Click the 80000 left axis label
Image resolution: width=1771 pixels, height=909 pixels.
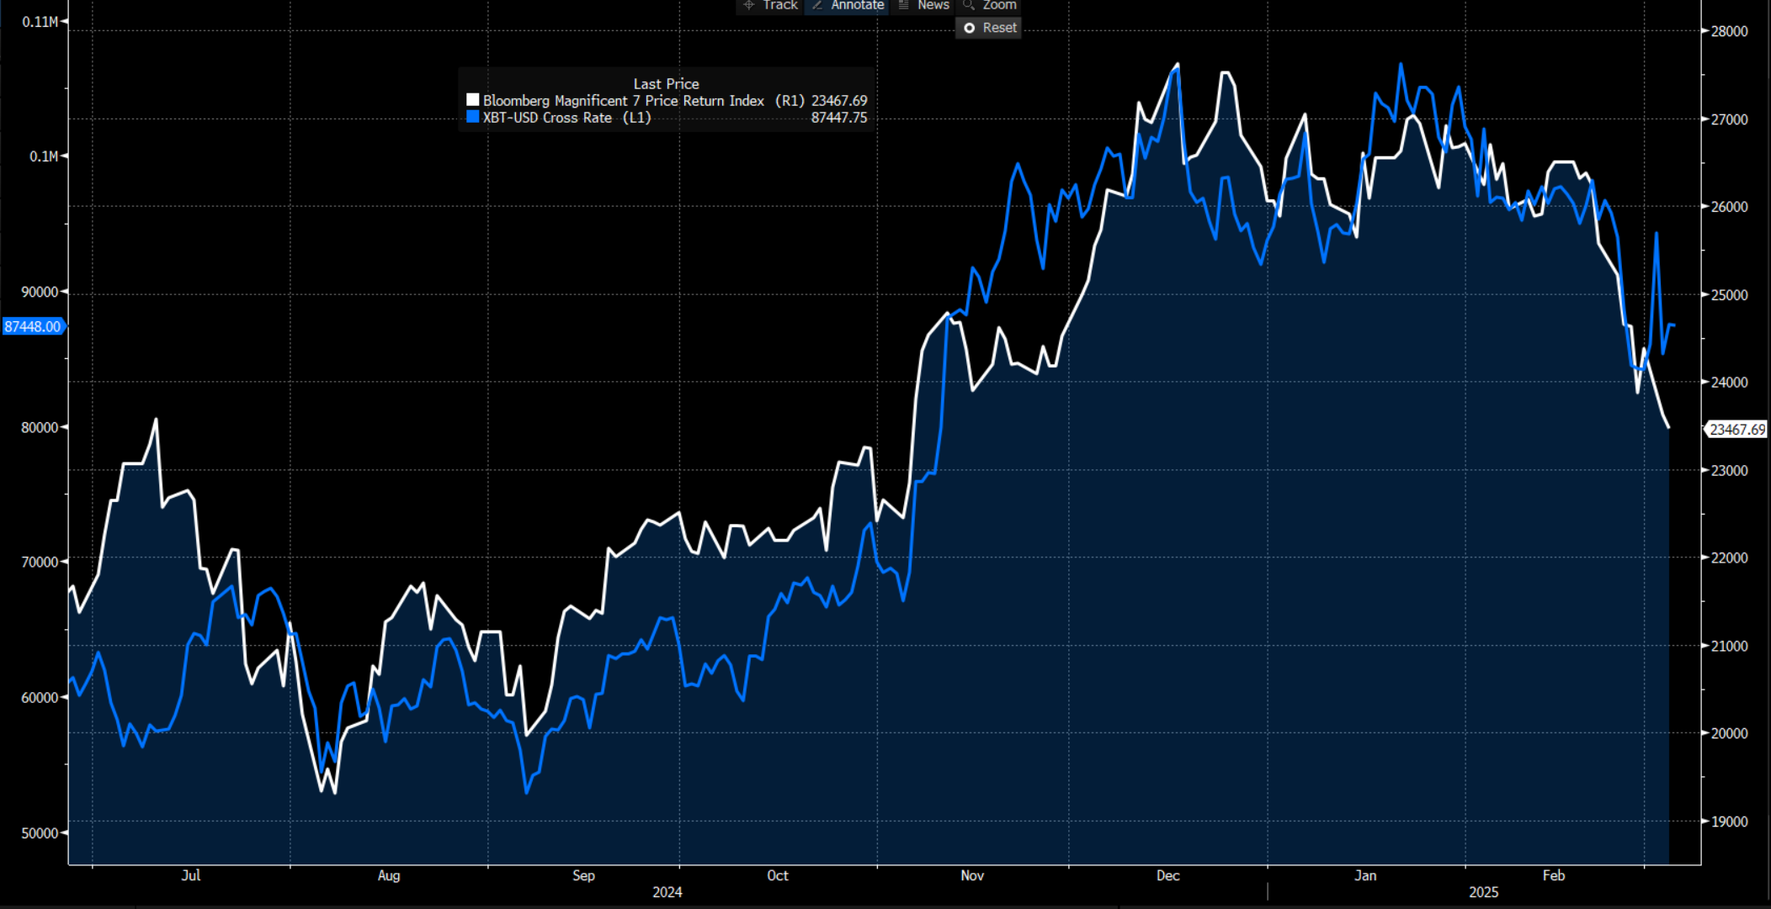point(40,427)
